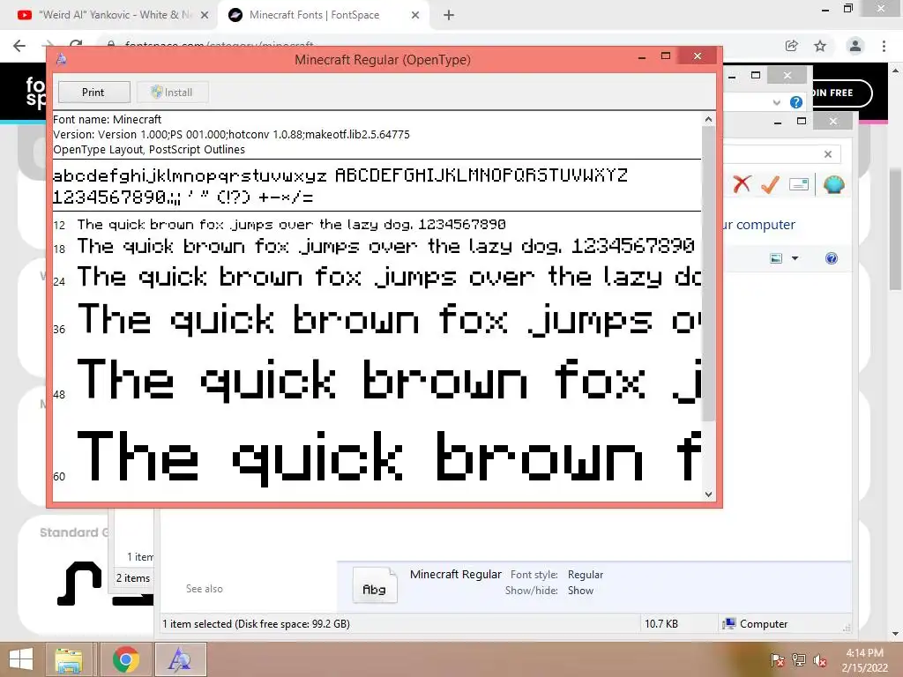The height and width of the screenshot is (677, 903).
Task: Click the 'Minecraft Regular' name in details pane
Action: click(x=456, y=574)
